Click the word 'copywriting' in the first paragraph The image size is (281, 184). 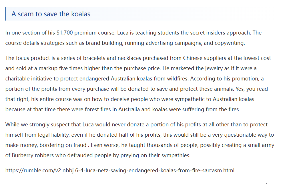(x=229, y=43)
